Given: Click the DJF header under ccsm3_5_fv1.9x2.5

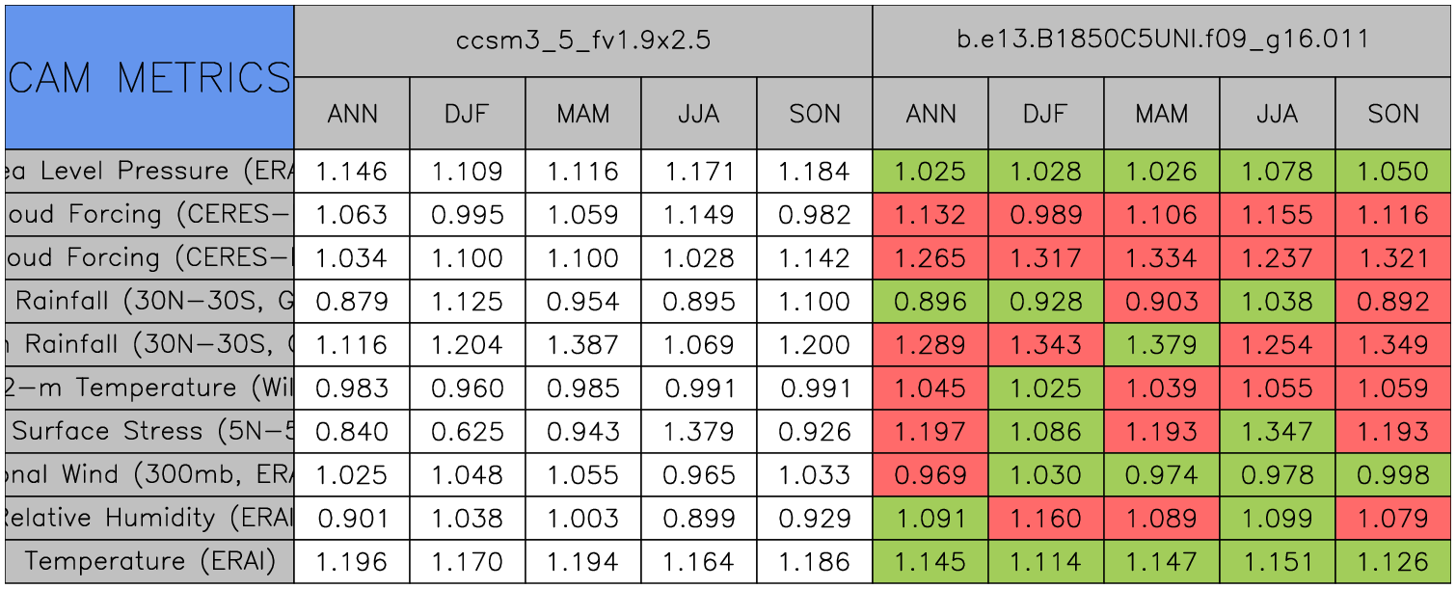Looking at the screenshot, I should pyautogui.click(x=468, y=114).
